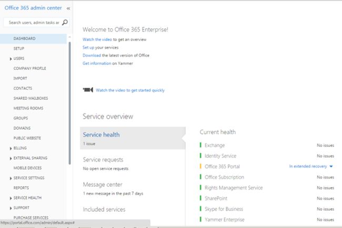This screenshot has width=342, height=228.
Task: Click No open service requests text
Action: point(106,169)
